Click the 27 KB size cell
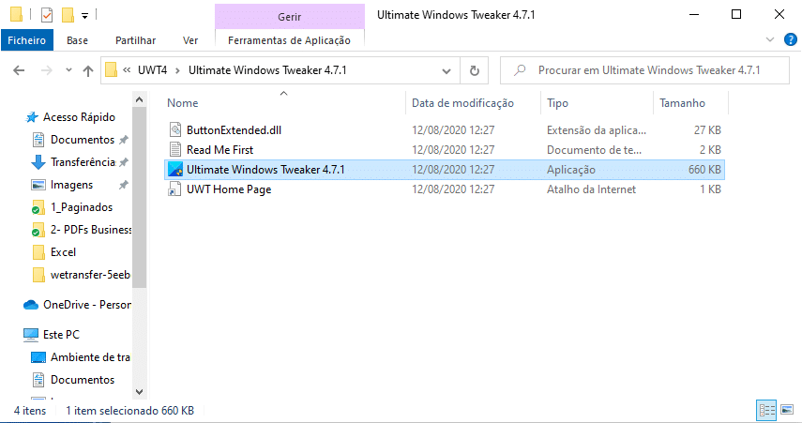The width and height of the screenshot is (802, 423). [707, 130]
